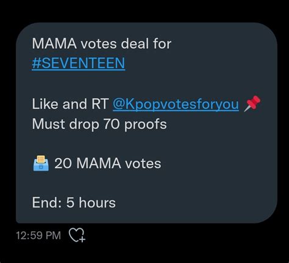Click the word 'proofs' in the message
This screenshot has width=289, height=263.
[x=146, y=124]
